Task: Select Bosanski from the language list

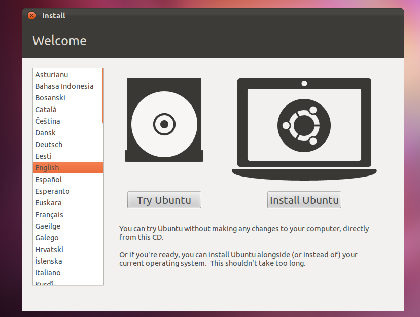Action: [x=67, y=98]
